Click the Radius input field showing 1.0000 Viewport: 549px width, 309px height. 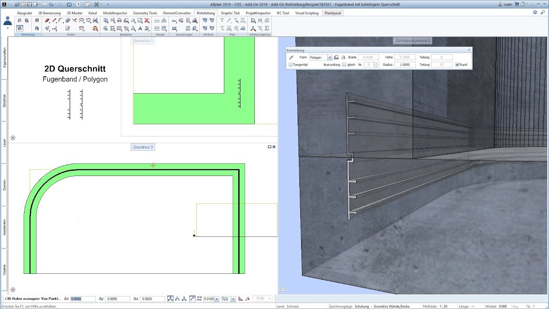pyautogui.click(x=404, y=65)
